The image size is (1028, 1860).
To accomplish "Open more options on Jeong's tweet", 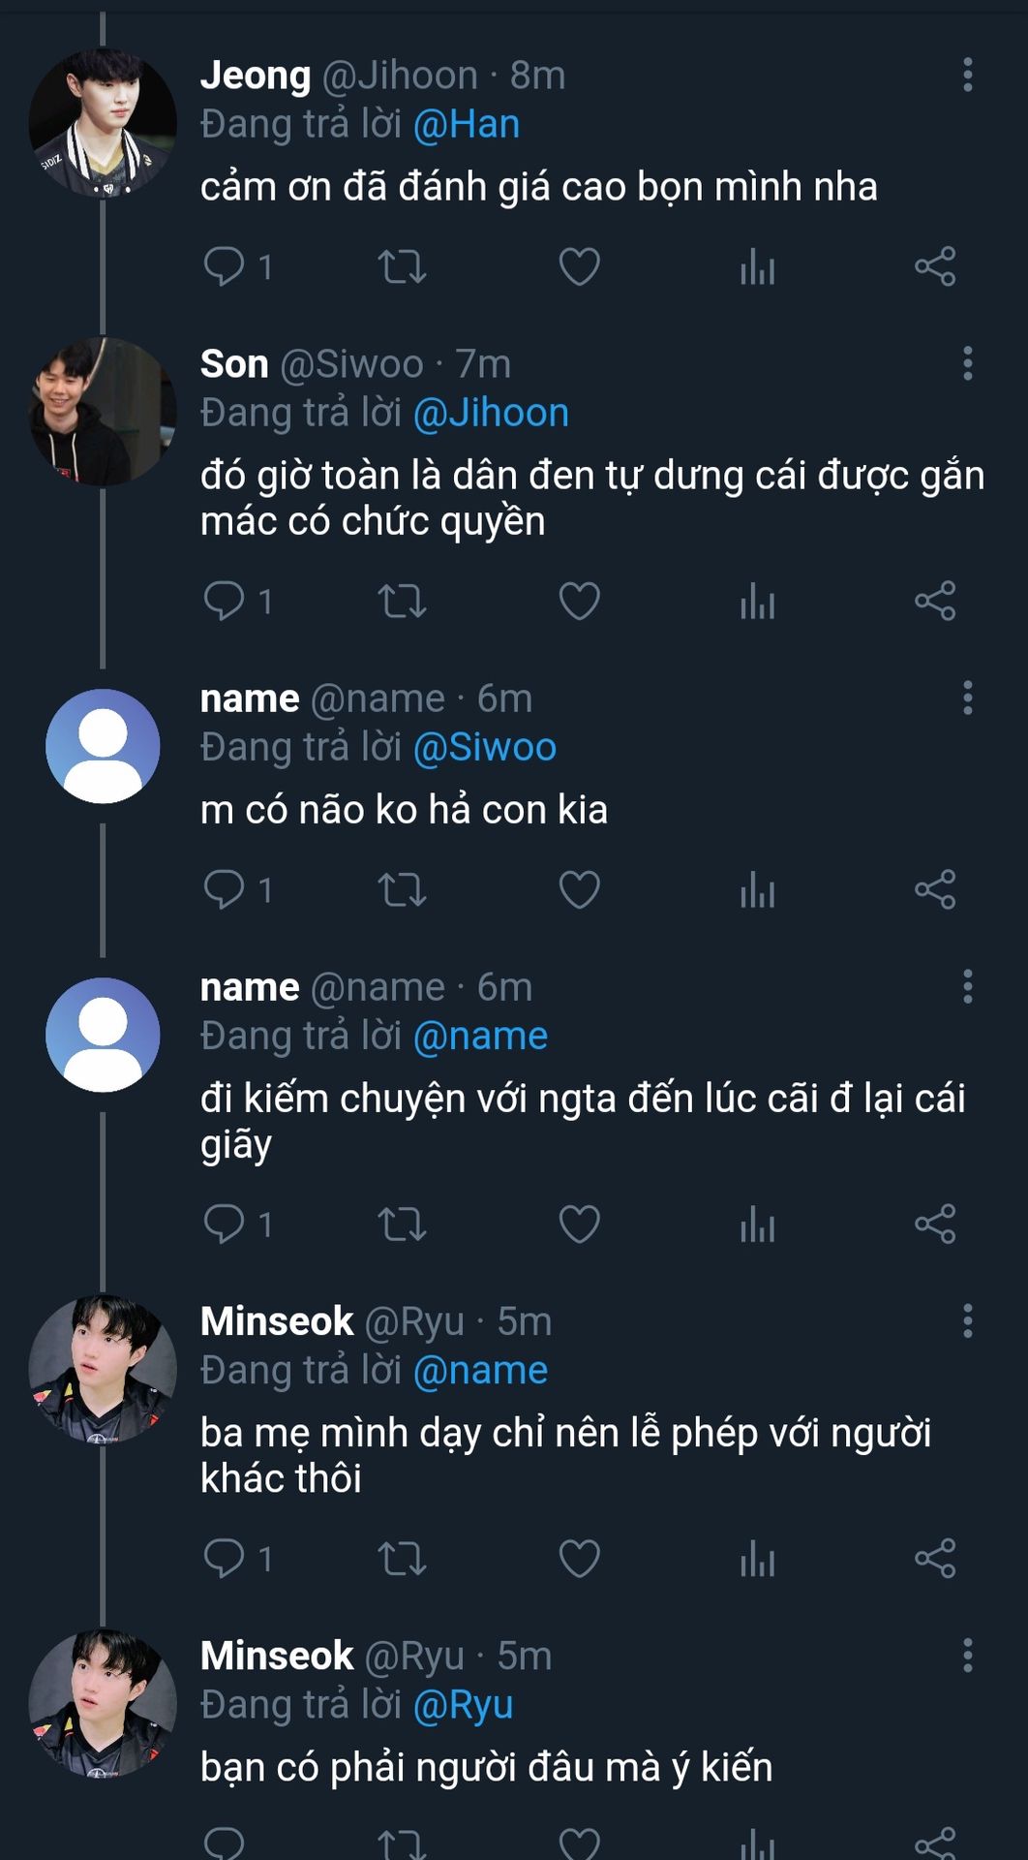I will (967, 76).
